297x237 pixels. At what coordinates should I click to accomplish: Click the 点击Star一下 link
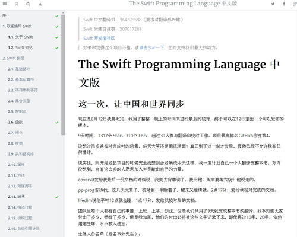click(x=151, y=47)
